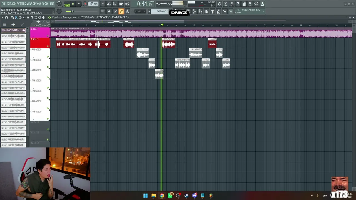The image size is (356, 200).
Task: Stop playback with the stop button
Action: coord(79,4)
